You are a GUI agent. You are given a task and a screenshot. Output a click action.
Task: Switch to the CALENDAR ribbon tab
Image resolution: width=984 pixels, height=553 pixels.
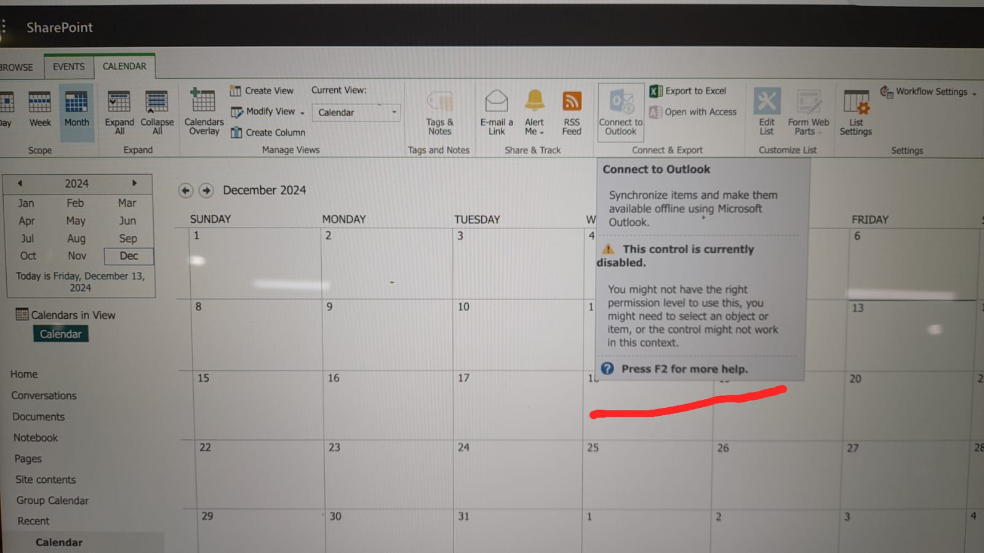point(124,66)
